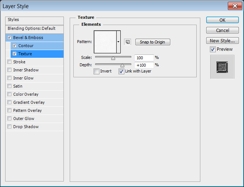Select the Inner Shadow effect label
The height and width of the screenshot is (187, 244).
[x=26, y=70]
